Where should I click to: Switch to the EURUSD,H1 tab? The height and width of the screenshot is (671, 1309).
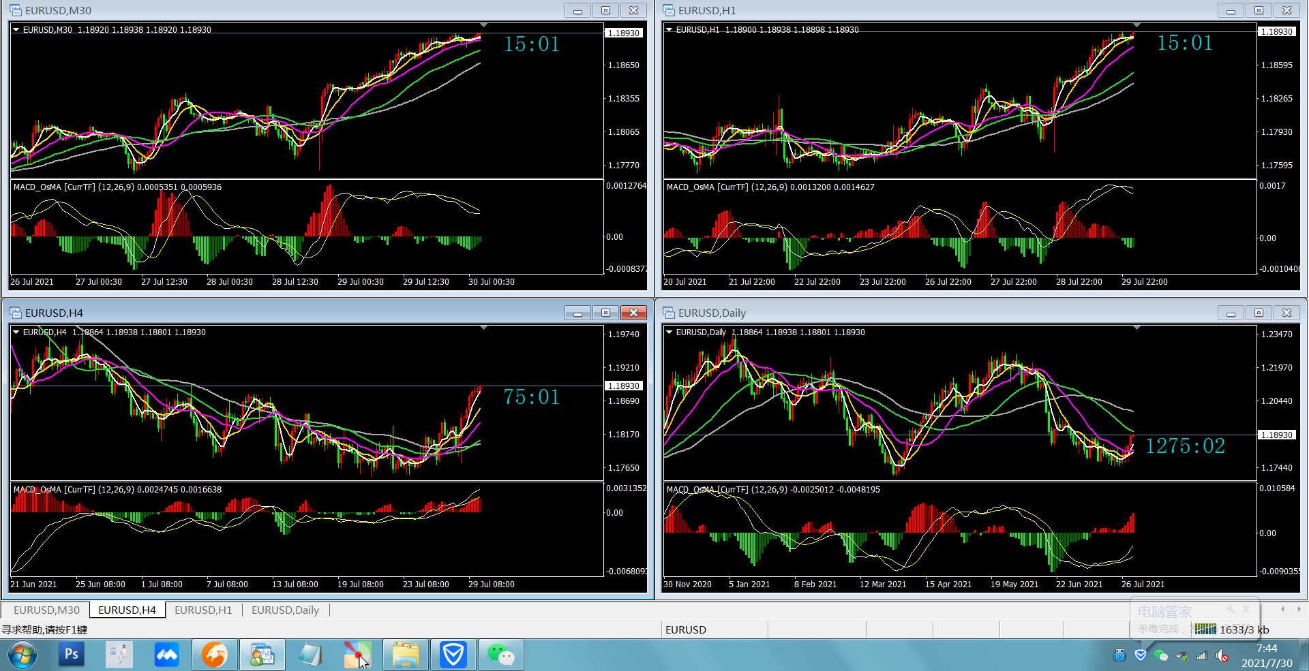(203, 610)
